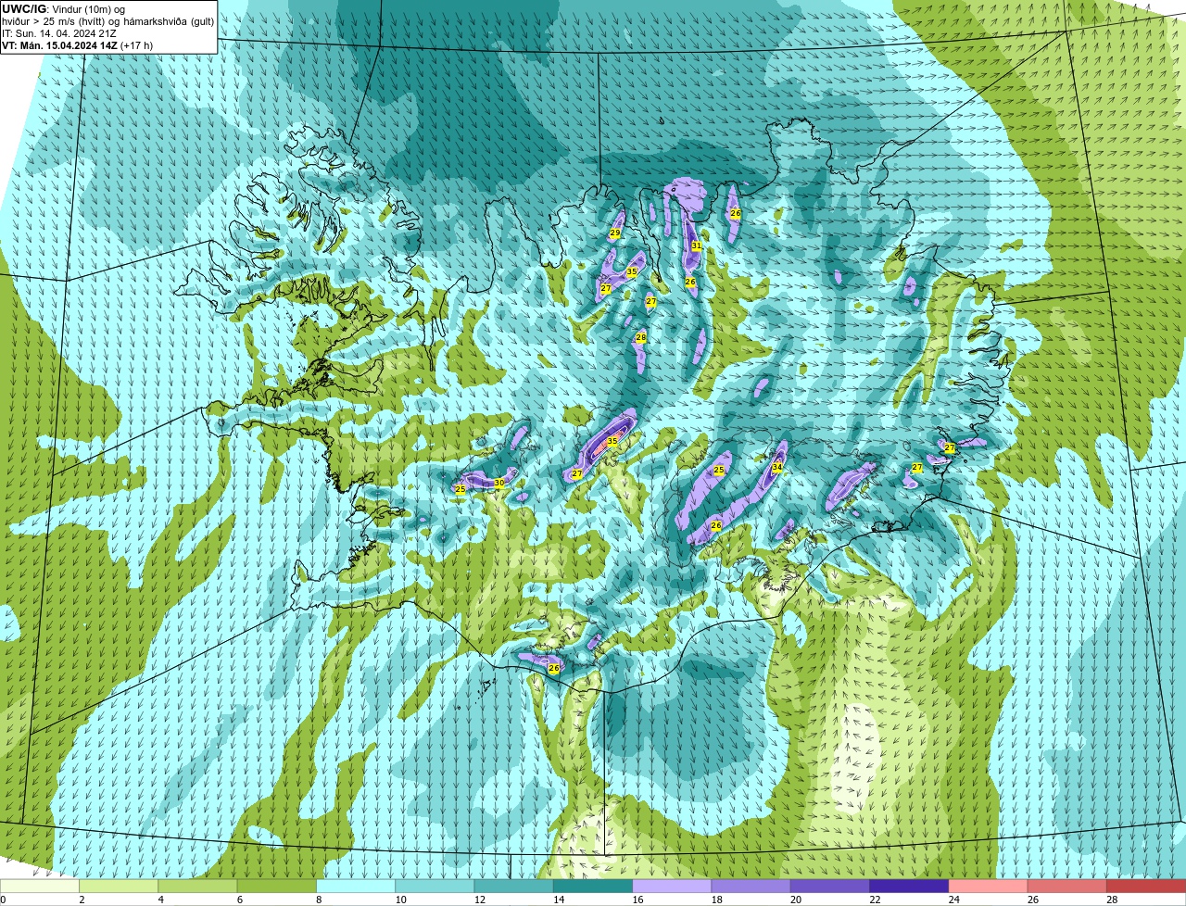Click the 8–10 m/s pale cyan legend swatch
This screenshot has height=906, width=1186.
(357, 886)
